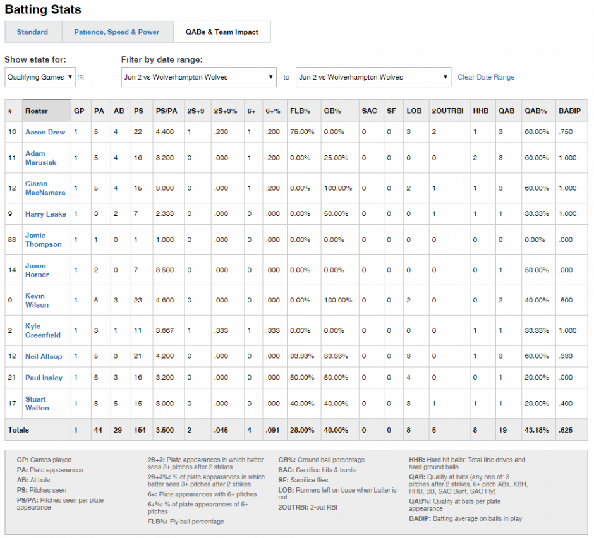Sort by the GP column header
Image resolution: width=594 pixels, height=538 pixels.
(81, 111)
